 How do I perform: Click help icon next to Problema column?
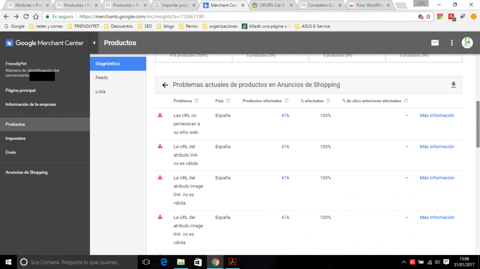click(x=196, y=101)
